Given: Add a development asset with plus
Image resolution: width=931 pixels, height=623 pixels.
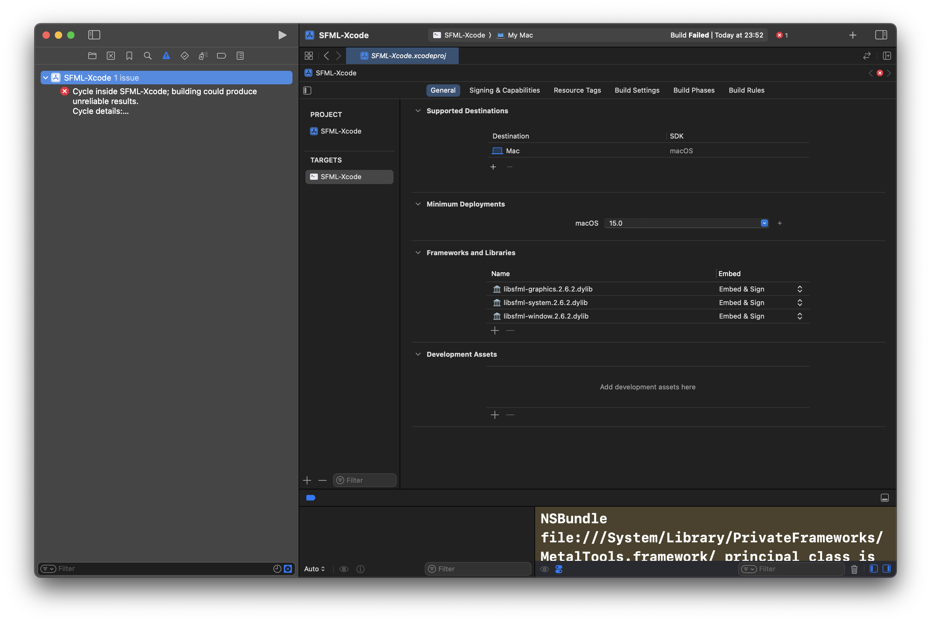Looking at the screenshot, I should 494,415.
